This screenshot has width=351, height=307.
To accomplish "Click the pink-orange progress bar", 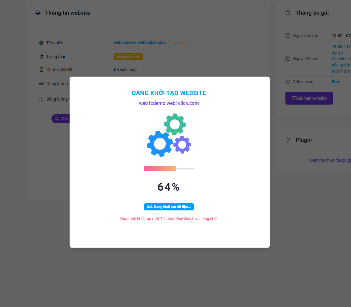I will click(x=169, y=169).
